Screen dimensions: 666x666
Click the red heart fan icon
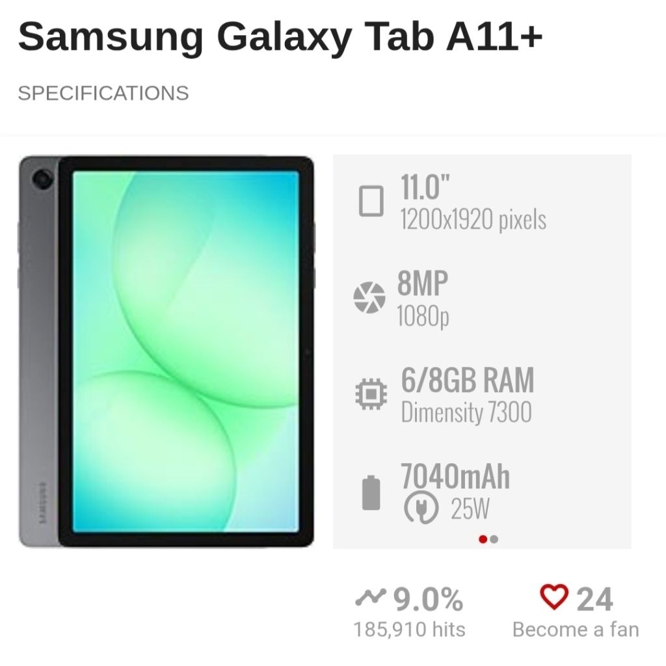coord(554,597)
